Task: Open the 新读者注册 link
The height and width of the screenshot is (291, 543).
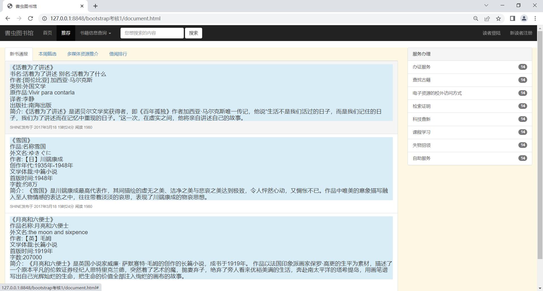Action: click(521, 33)
